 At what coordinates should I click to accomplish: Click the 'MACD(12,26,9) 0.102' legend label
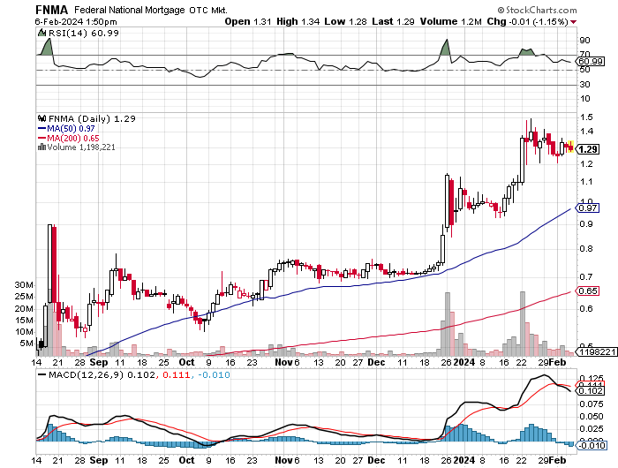coord(102,374)
